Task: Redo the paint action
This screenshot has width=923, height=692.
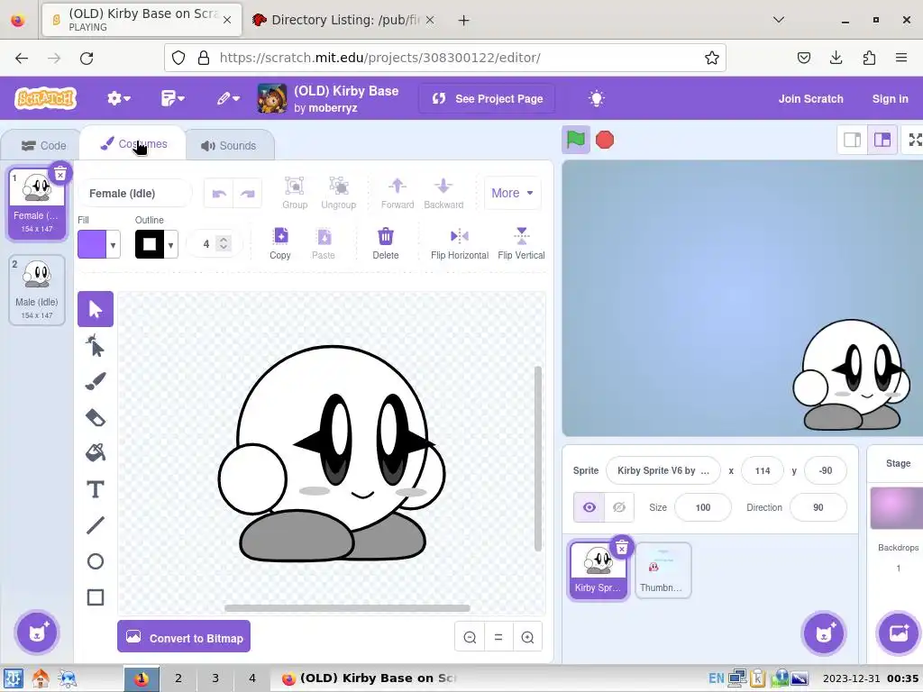Action: 248,194
